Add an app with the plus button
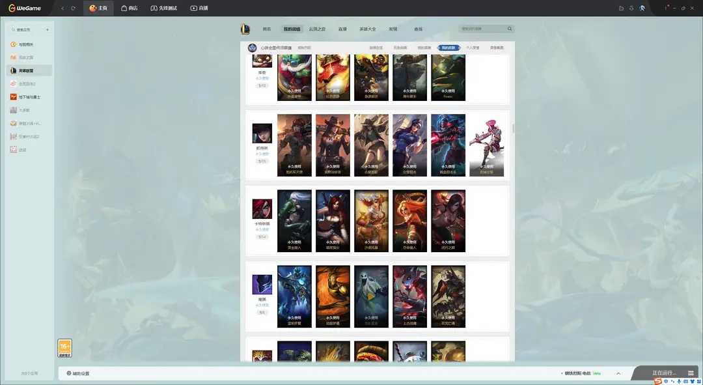 tap(47, 29)
